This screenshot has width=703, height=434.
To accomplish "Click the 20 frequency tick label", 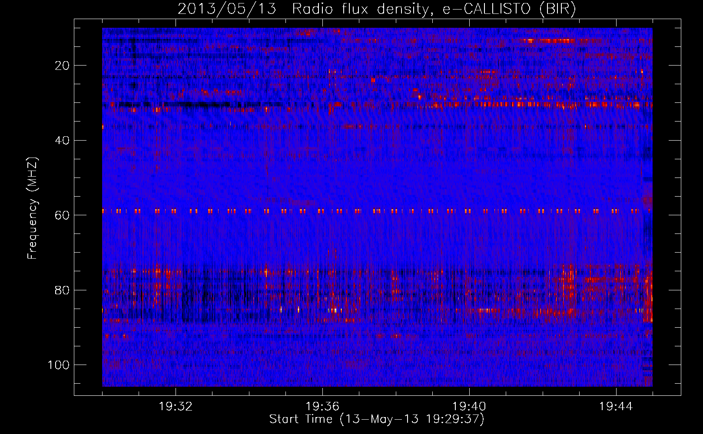I will pos(63,66).
